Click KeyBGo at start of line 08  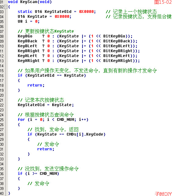click(25, 36)
